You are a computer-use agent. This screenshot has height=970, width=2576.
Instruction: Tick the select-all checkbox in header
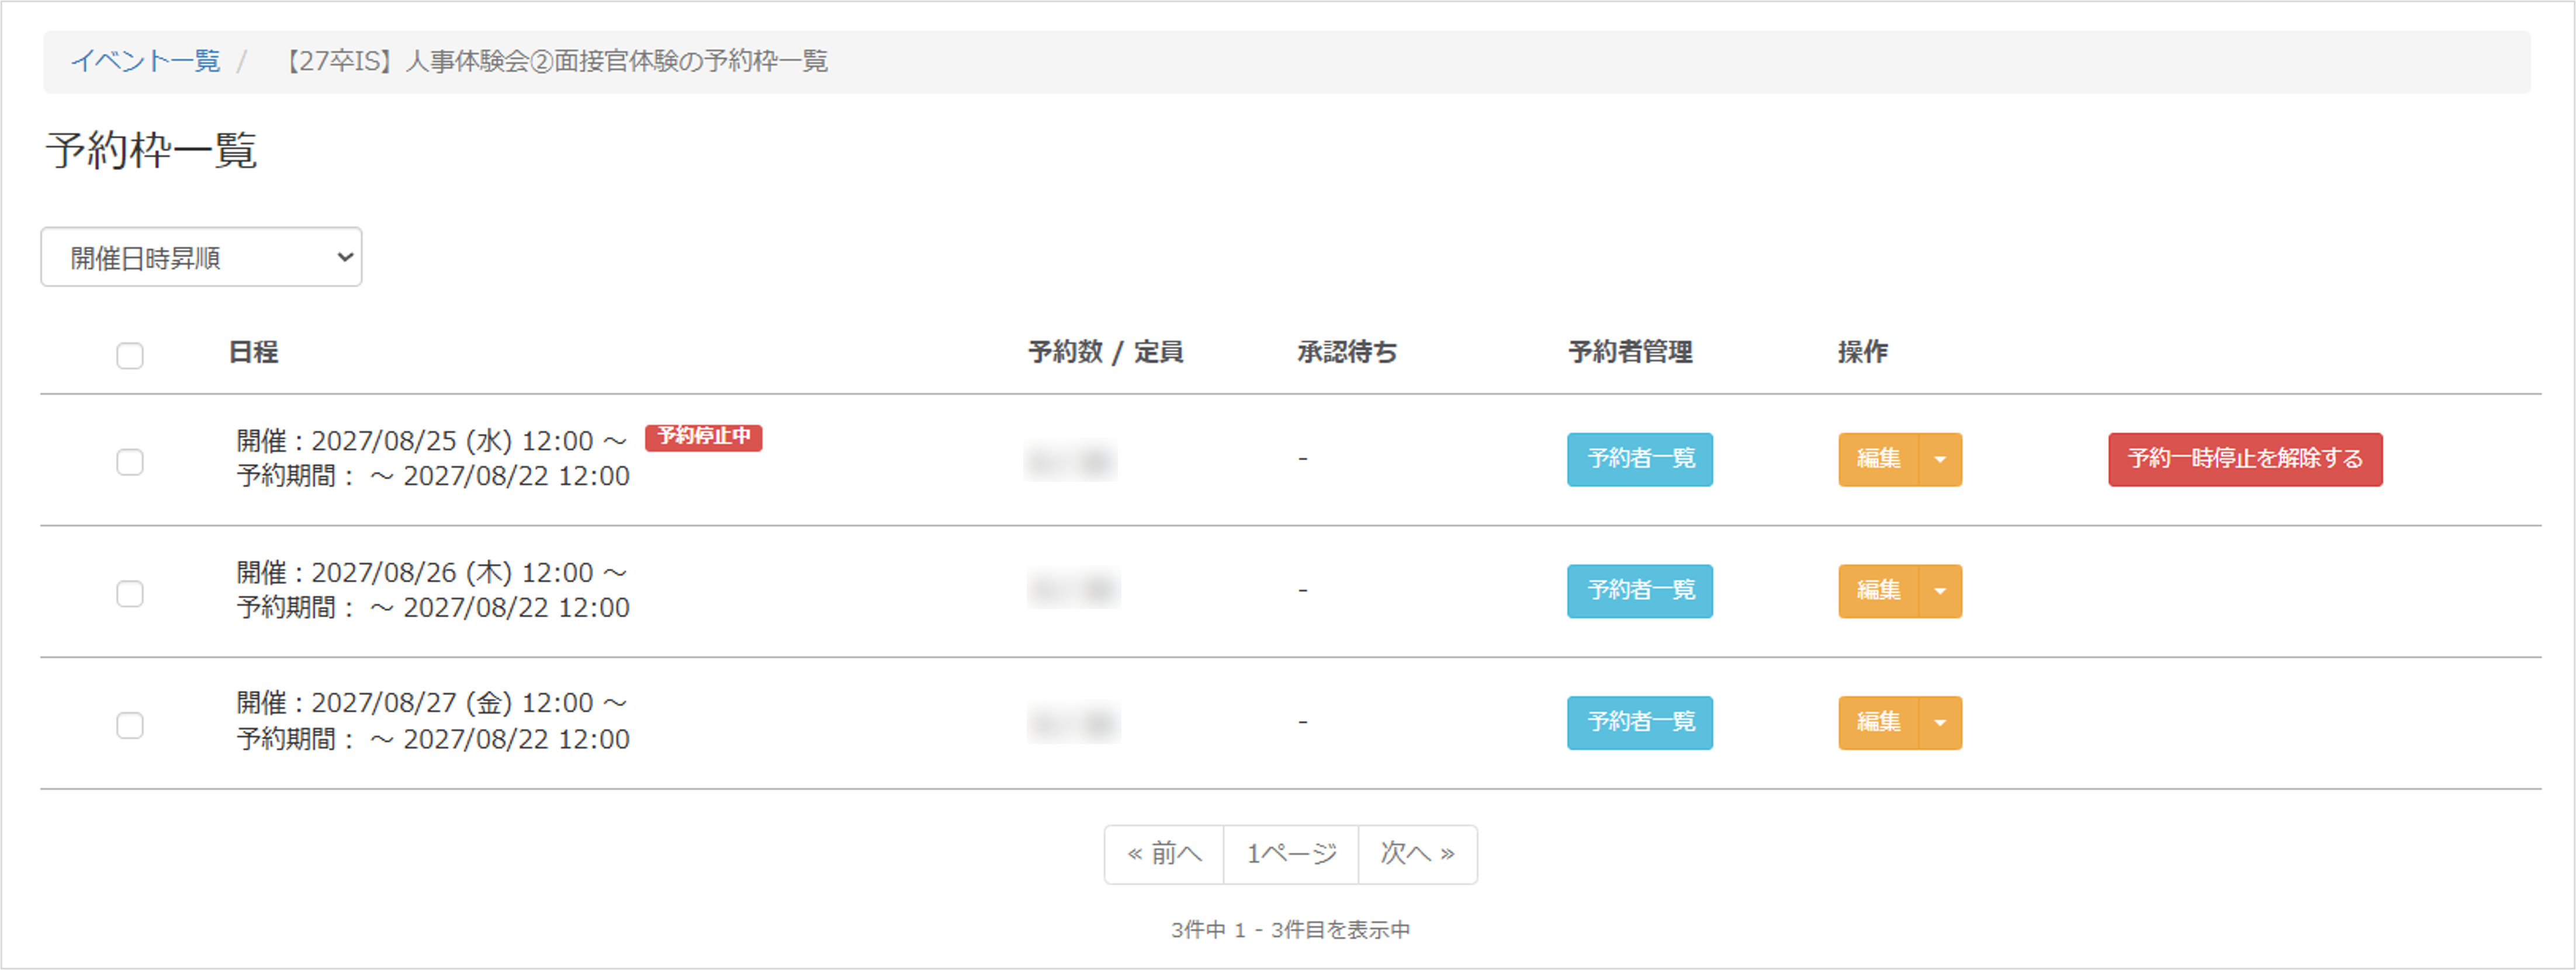click(130, 356)
